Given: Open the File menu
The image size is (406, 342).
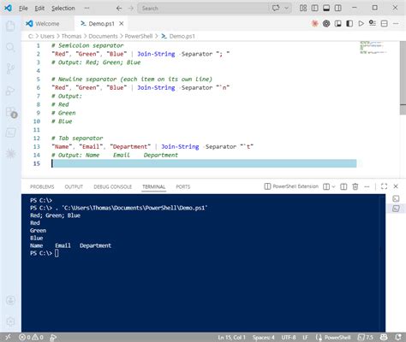Looking at the screenshot, I should (x=23, y=9).
